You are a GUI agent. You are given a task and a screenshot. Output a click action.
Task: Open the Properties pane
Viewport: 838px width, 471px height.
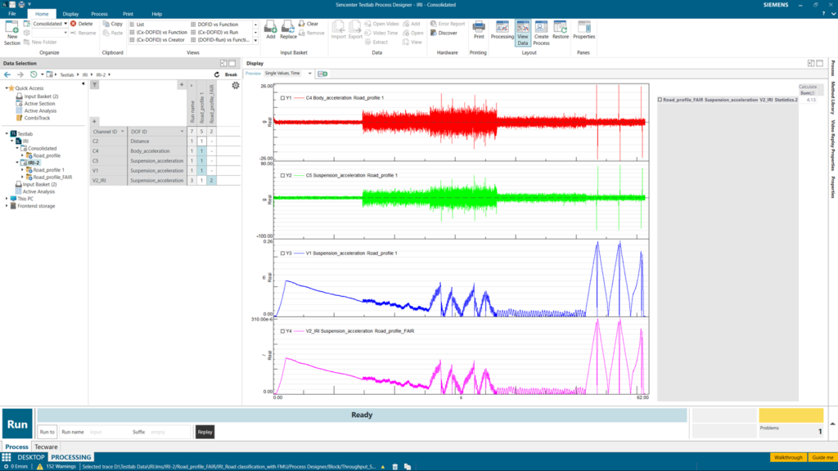pos(583,30)
